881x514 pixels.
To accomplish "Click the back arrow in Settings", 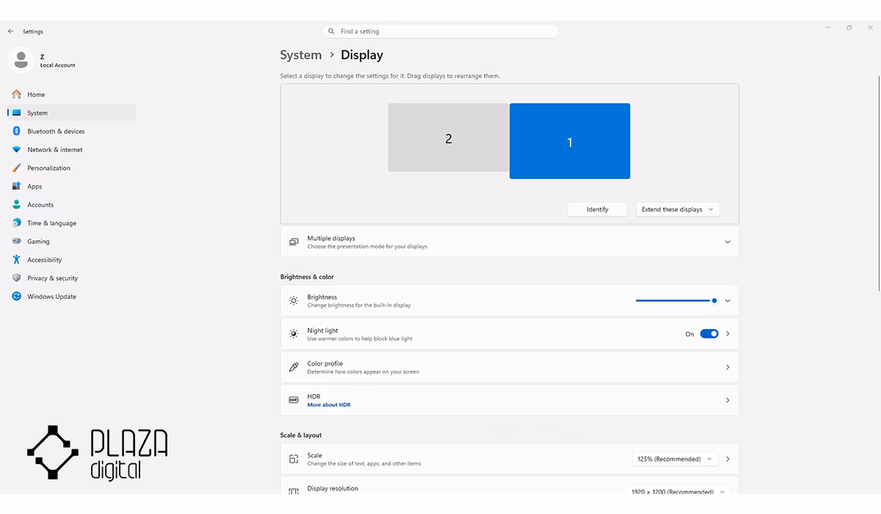I will click(11, 32).
